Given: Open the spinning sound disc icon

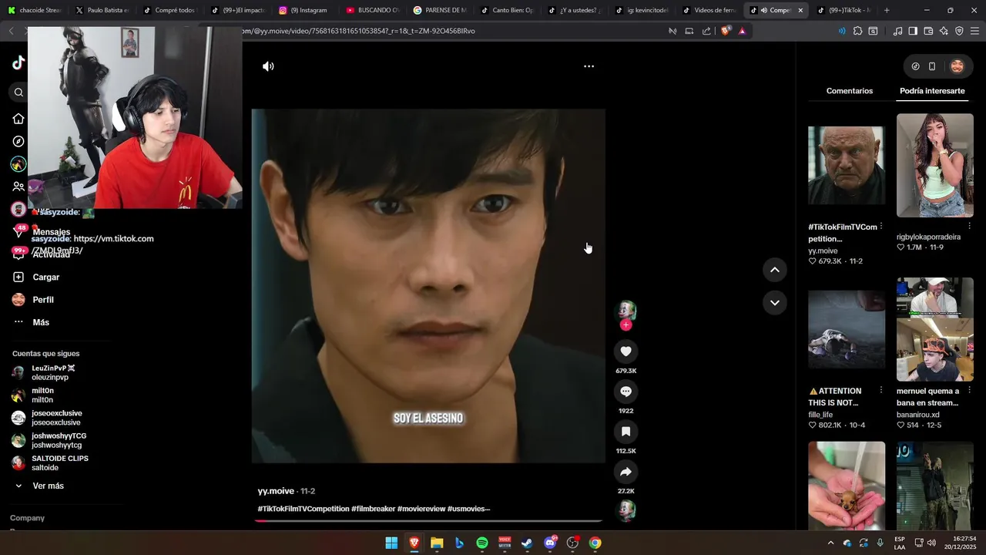Looking at the screenshot, I should coord(627,510).
